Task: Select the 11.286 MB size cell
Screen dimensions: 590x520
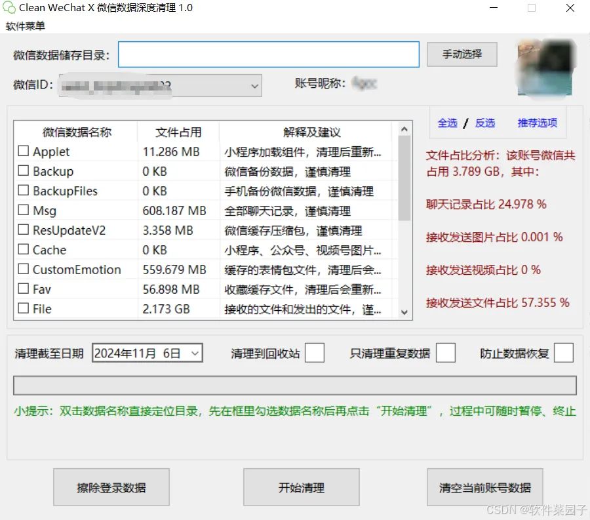Action: (x=171, y=151)
